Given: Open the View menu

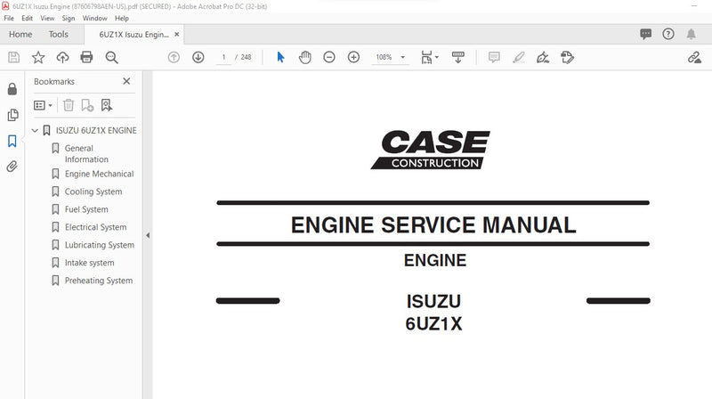Looking at the screenshot, I should (47, 18).
